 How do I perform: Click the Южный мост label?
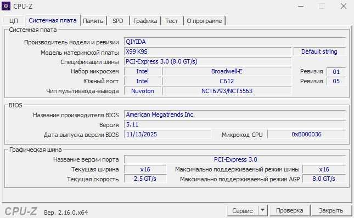(101, 81)
